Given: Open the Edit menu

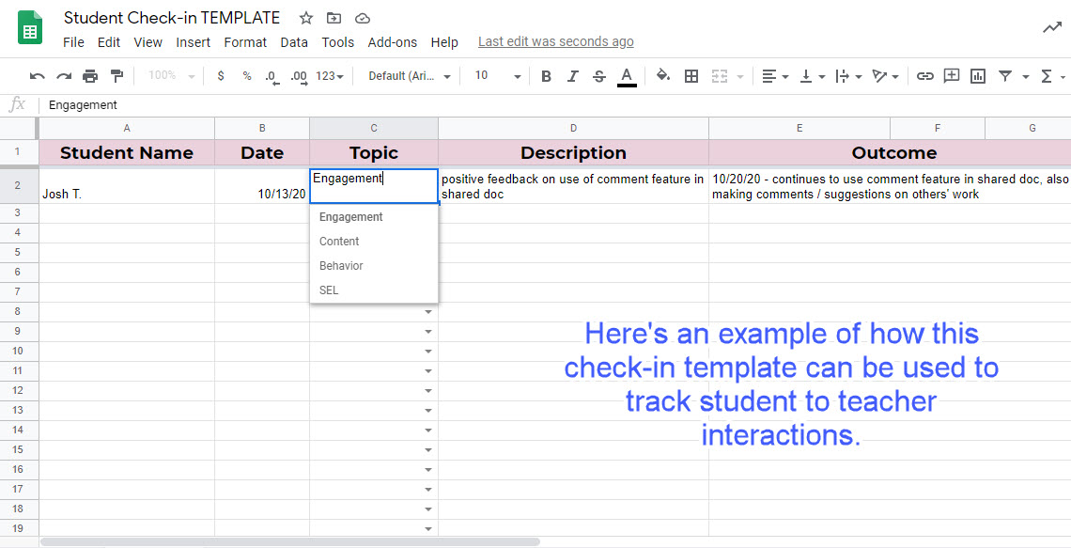Looking at the screenshot, I should point(109,42).
